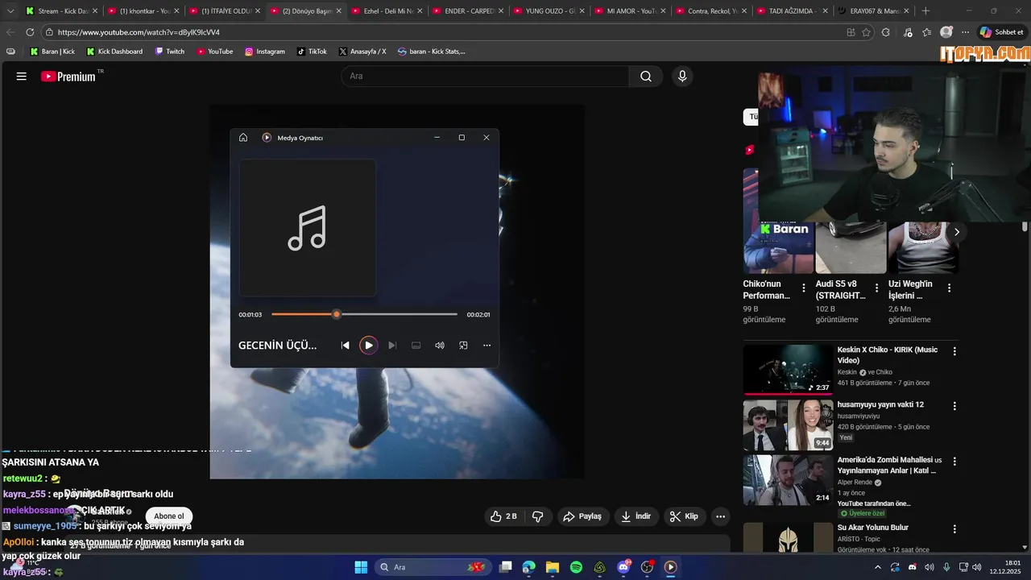Screen dimensions: 1031x580
Task: Reload the page with refresh icon
Action: (x=30, y=32)
